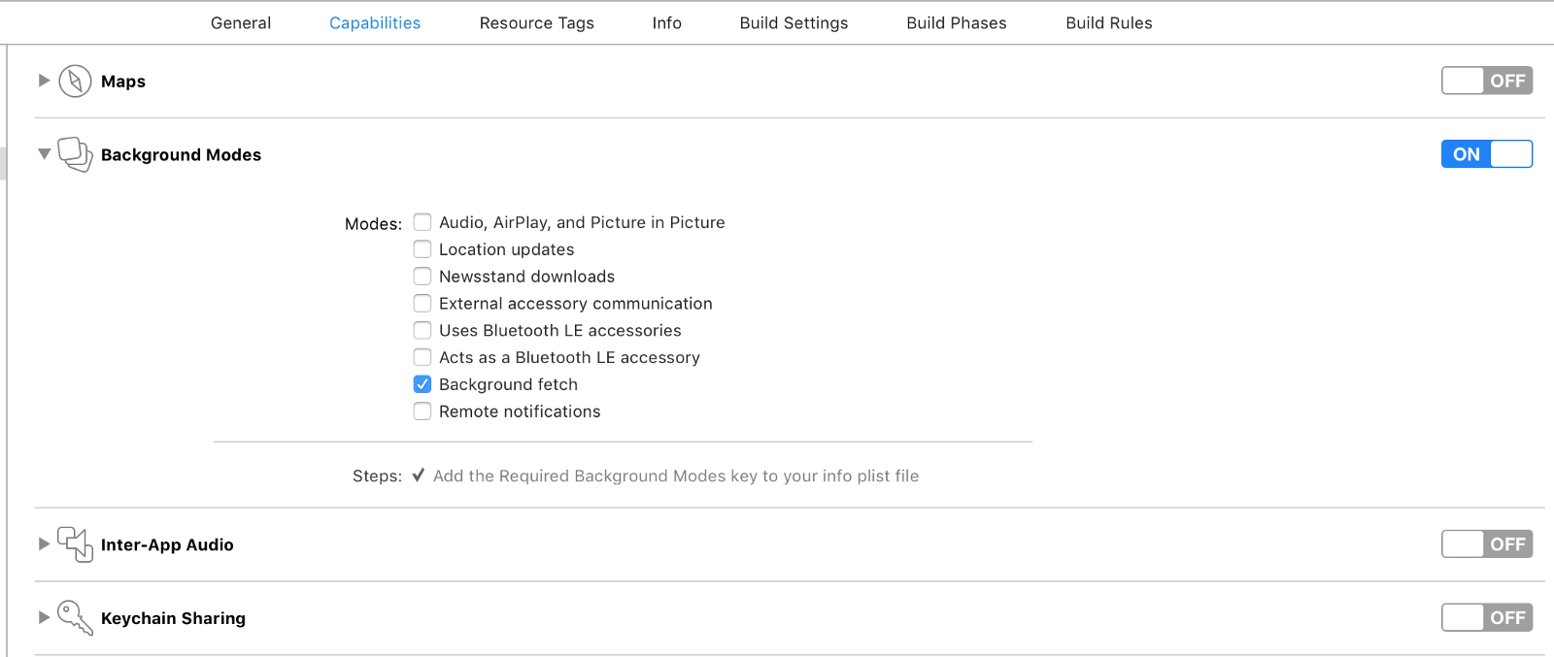Viewport: 1554px width, 657px height.
Task: Uncheck the Background fetch checkbox
Action: click(x=422, y=384)
